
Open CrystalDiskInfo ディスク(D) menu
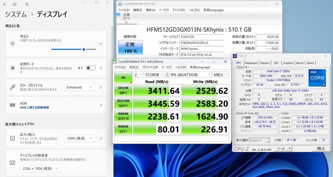[x=178, y=10]
